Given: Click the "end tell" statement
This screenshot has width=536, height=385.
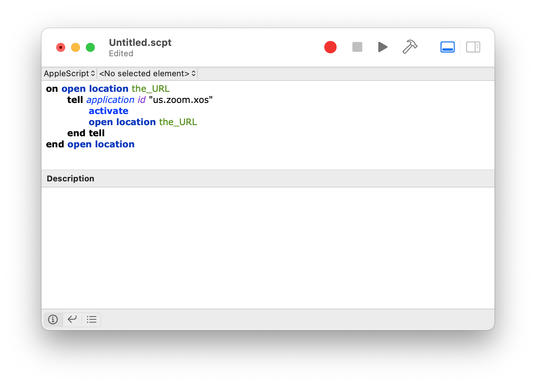Looking at the screenshot, I should tap(86, 133).
